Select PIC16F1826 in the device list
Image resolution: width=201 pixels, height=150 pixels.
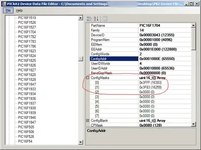[x=27, y=65]
